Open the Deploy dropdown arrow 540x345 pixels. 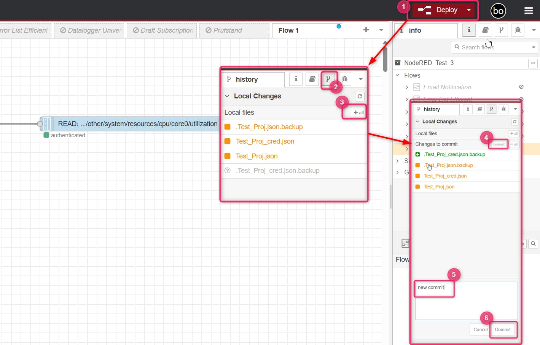469,10
